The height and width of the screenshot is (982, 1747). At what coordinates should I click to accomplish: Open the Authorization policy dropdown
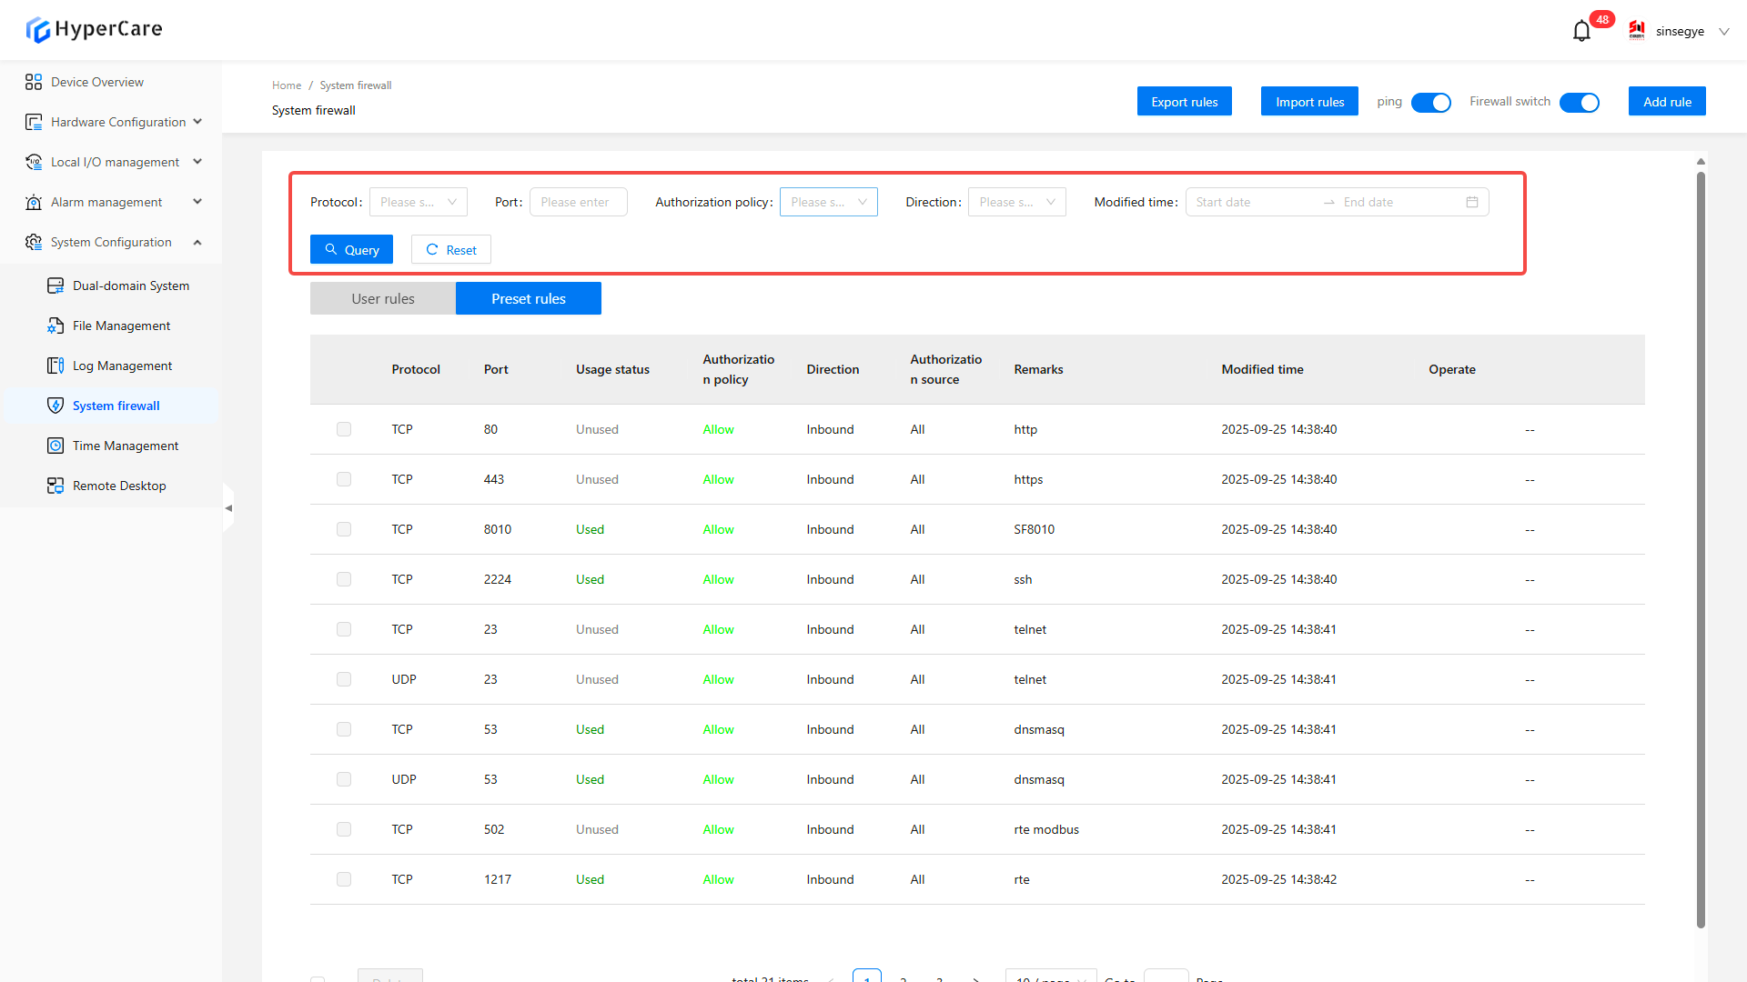pyautogui.click(x=828, y=202)
